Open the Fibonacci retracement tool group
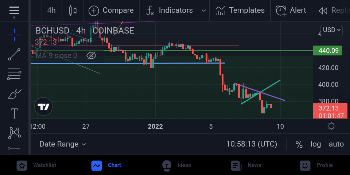The width and height of the screenshot is (350, 175). (x=14, y=74)
